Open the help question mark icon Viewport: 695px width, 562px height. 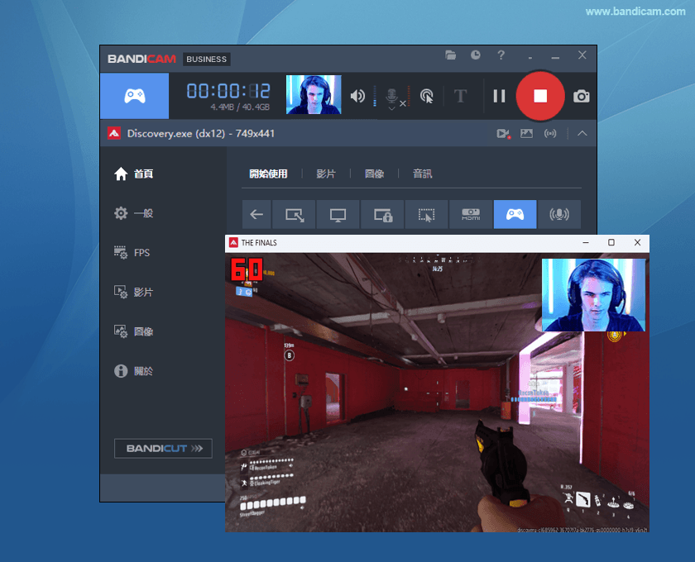click(x=501, y=55)
